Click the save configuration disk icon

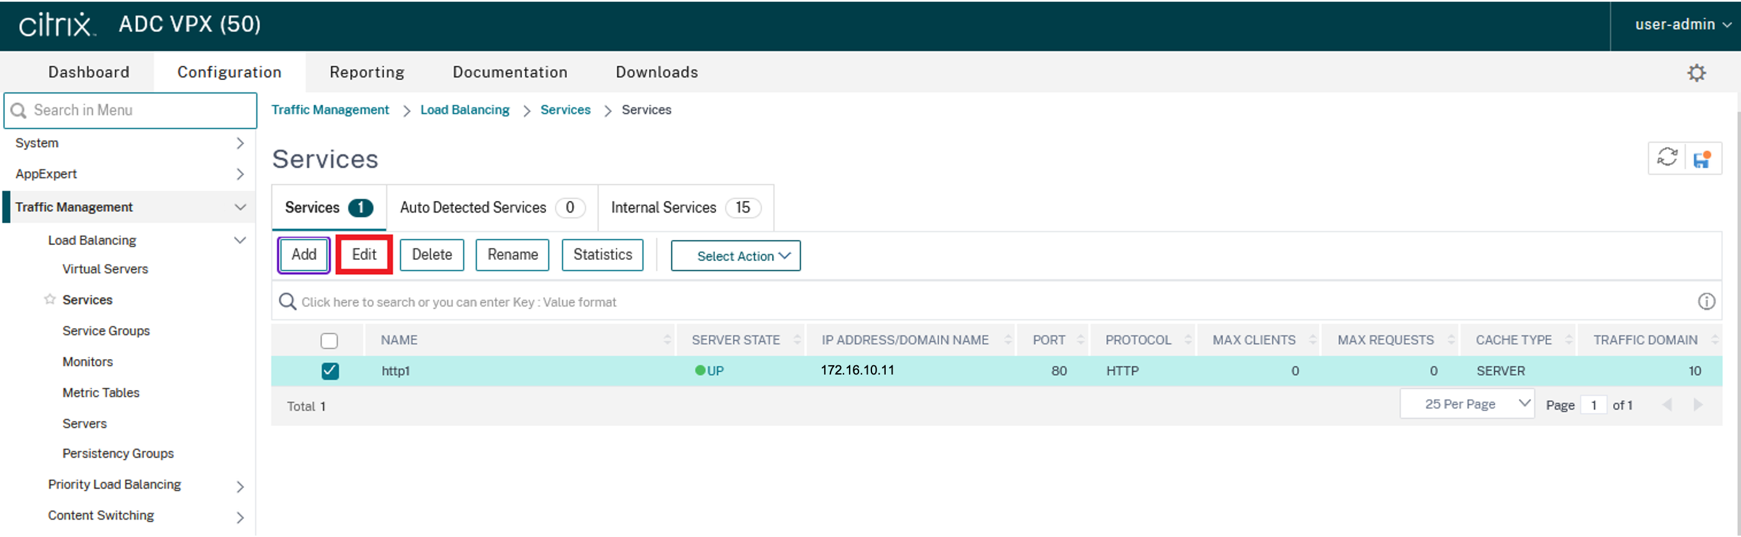coord(1702,159)
